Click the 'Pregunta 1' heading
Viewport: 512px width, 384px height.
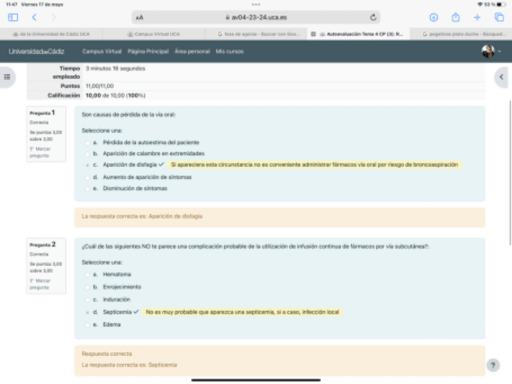pos(42,113)
